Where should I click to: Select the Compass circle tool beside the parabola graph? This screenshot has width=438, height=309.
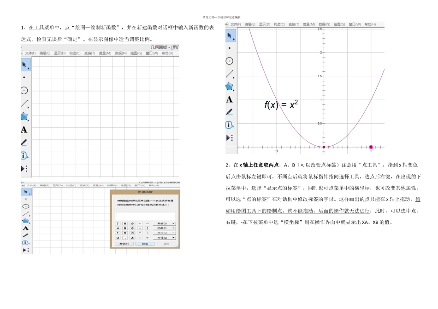[x=230, y=61]
